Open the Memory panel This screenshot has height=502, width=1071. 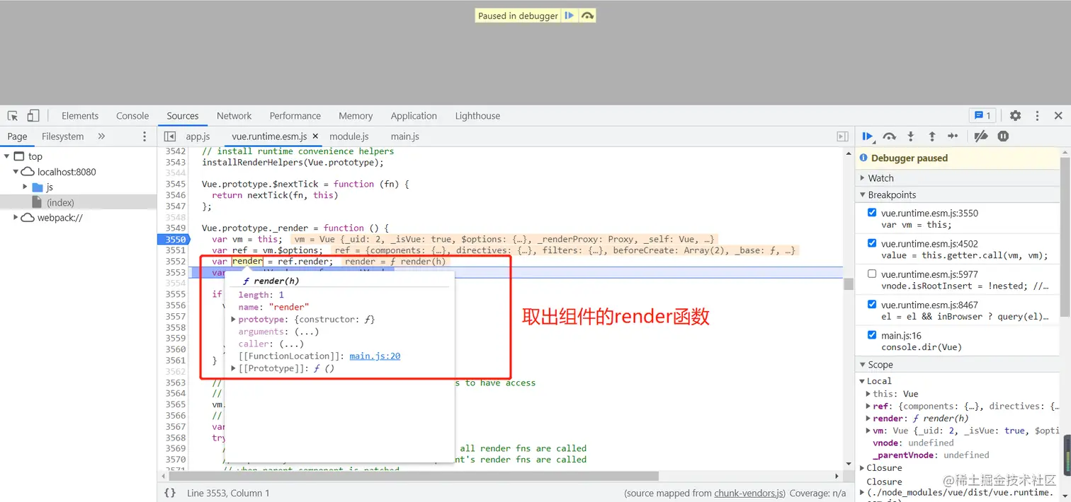[356, 116]
